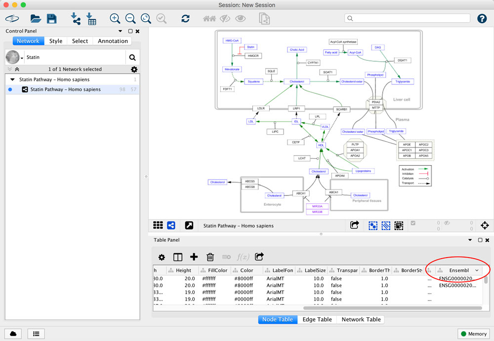Image resolution: width=494 pixels, height=341 pixels.
Task: Open the help question mark icon
Action: [x=482, y=19]
